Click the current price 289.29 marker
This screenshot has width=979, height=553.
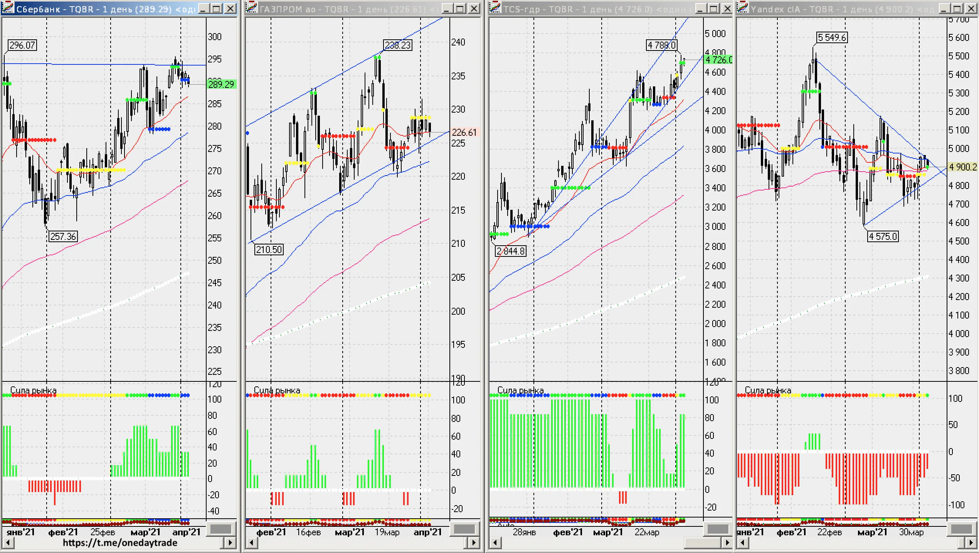click(221, 84)
